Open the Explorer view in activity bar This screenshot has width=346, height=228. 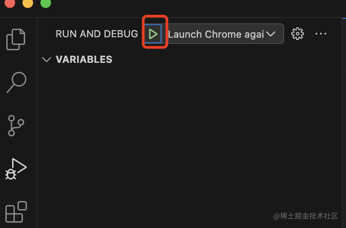click(x=16, y=39)
